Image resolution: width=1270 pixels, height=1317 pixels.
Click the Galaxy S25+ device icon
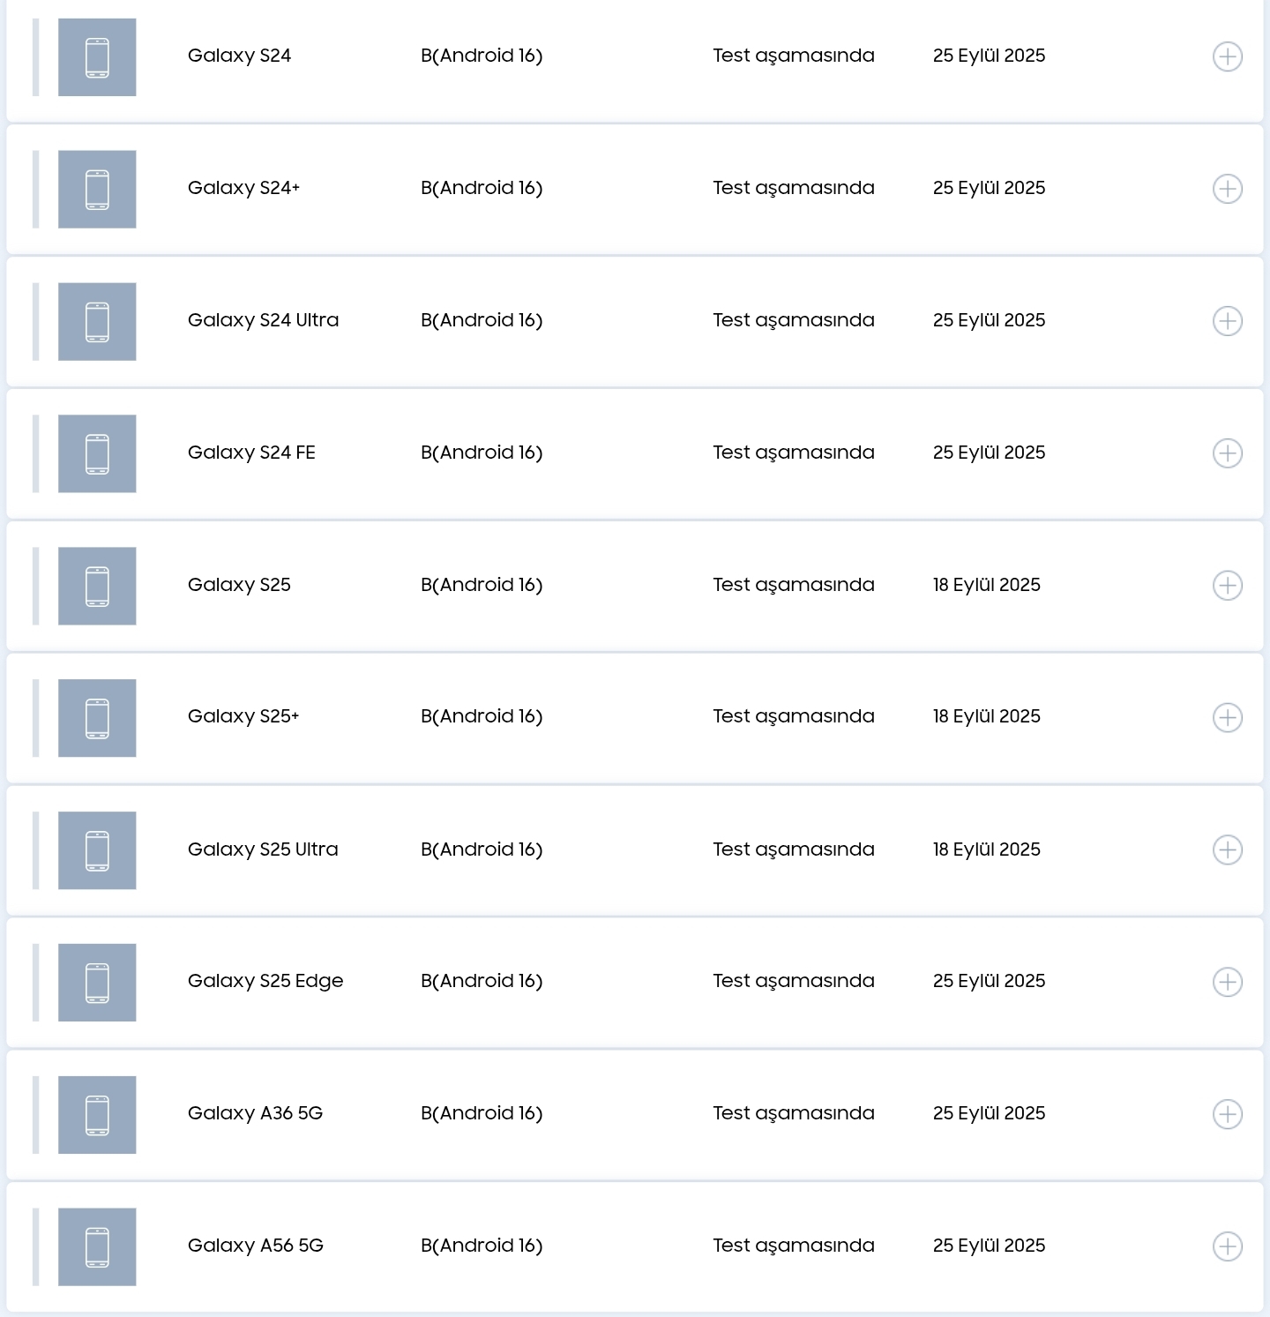[x=97, y=718]
